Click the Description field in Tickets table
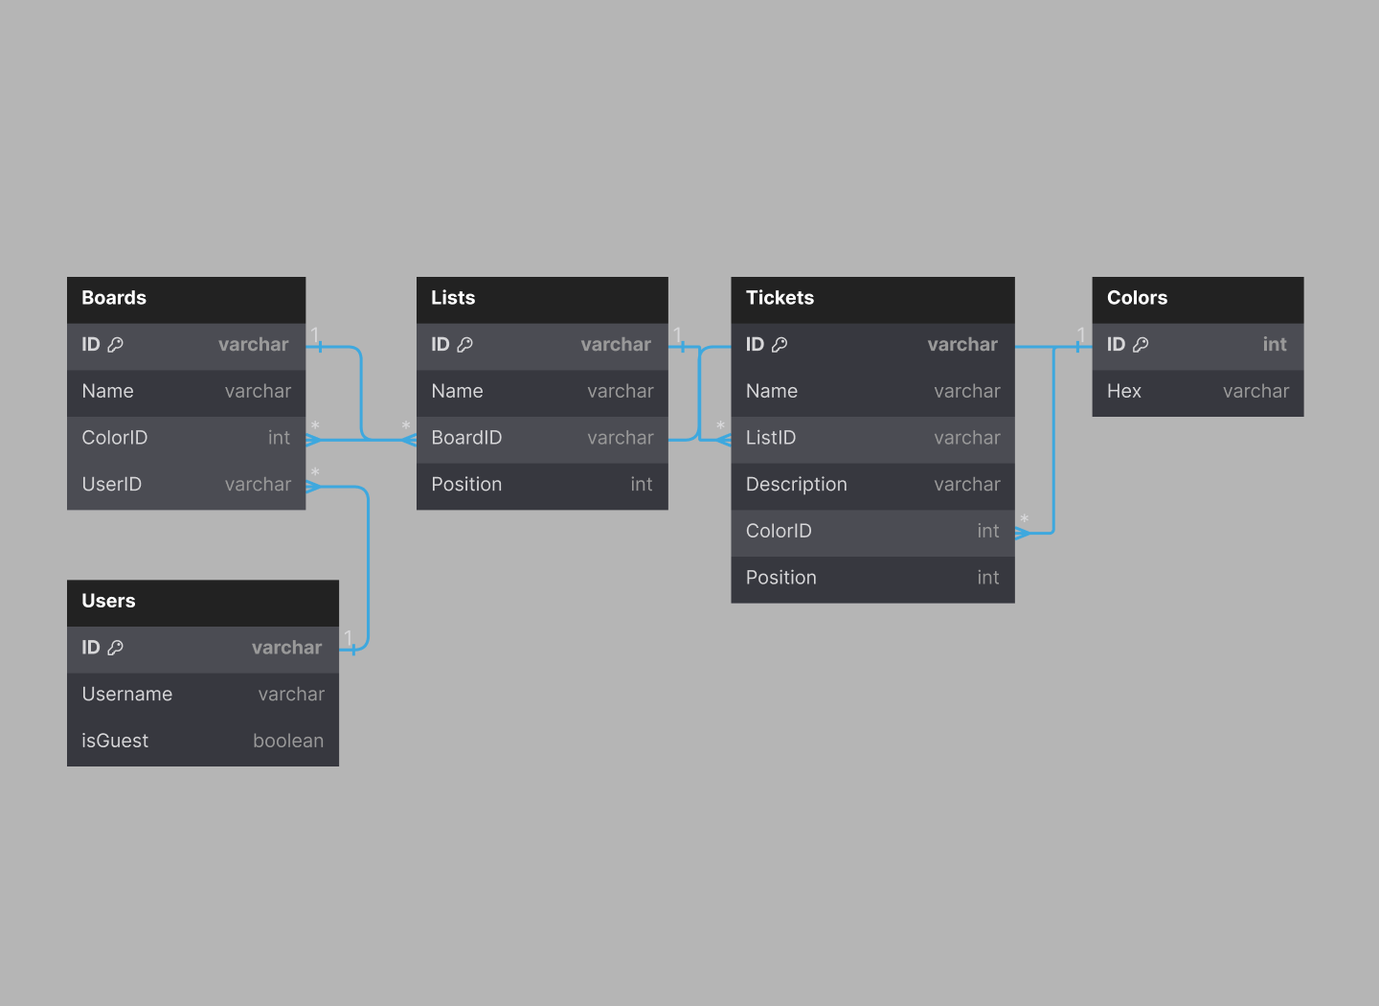 (872, 486)
